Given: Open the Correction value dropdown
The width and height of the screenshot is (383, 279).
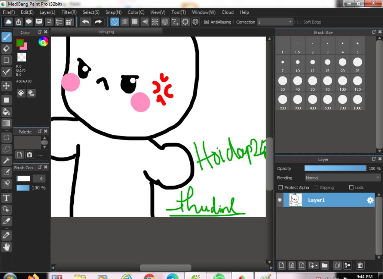Looking at the screenshot, I should pos(290,22).
